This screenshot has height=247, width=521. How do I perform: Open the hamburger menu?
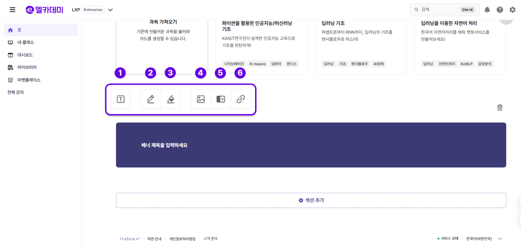pos(12,10)
